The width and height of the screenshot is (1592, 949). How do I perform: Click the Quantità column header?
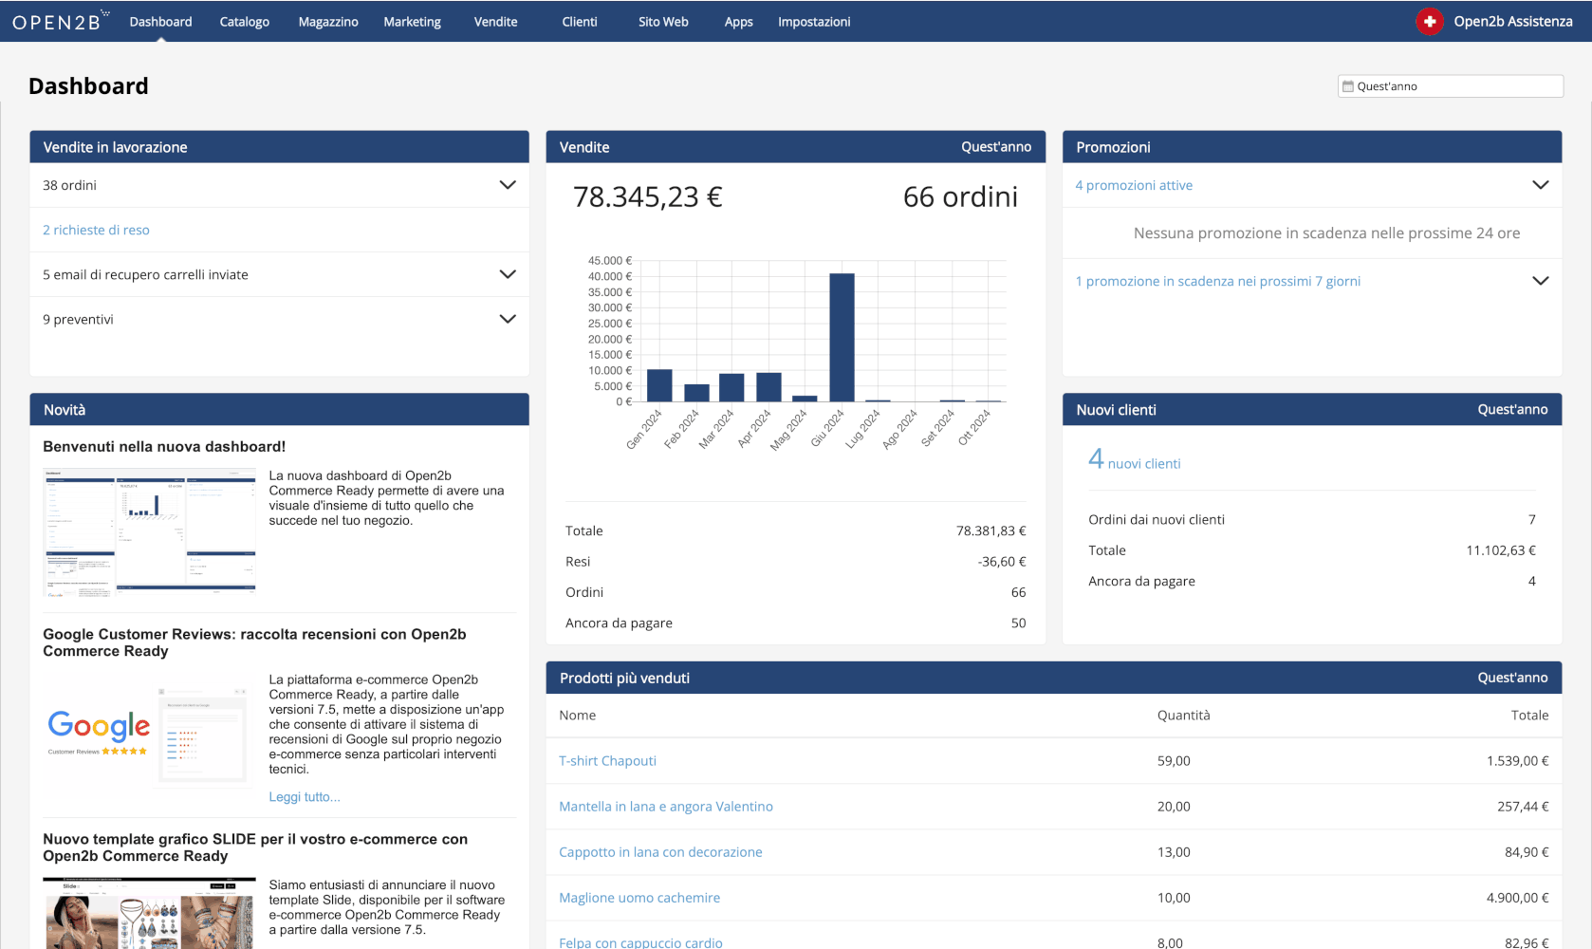coord(1183,716)
